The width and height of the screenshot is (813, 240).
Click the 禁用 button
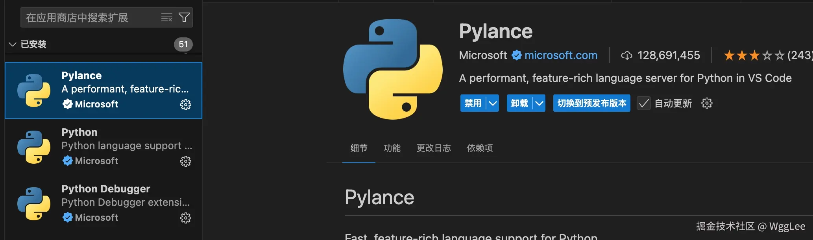click(473, 103)
